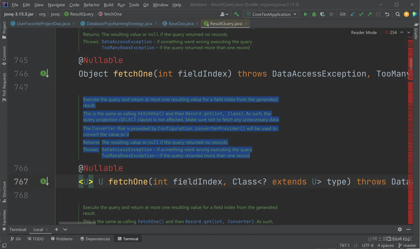
Task: Click the orange IDE update icon
Action: [406, 14]
